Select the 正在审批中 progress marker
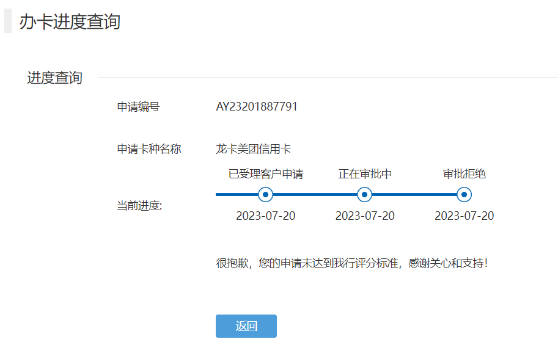Image resolution: width=558 pixels, height=364 pixels. point(364,195)
